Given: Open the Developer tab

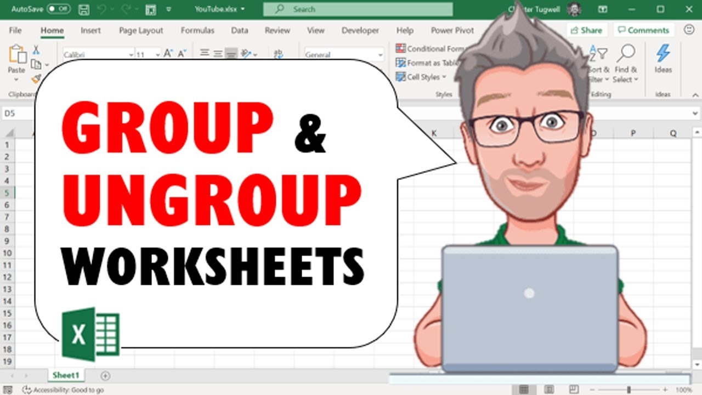Looking at the screenshot, I should click(360, 31).
